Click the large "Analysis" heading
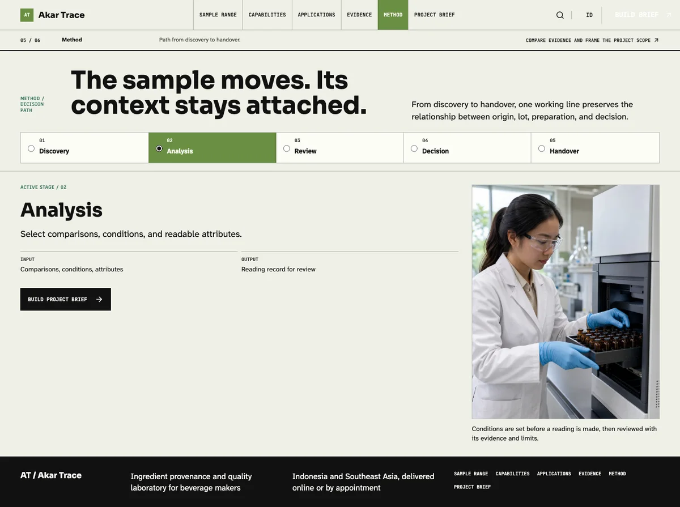Viewport: 680px width, 507px height. (61, 210)
